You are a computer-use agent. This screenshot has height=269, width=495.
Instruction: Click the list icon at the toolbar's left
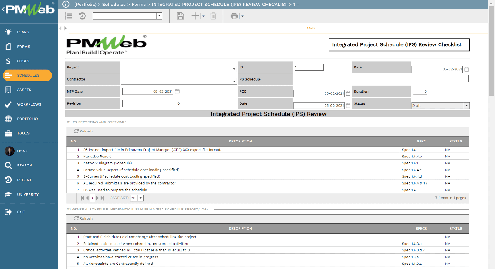(x=68, y=15)
